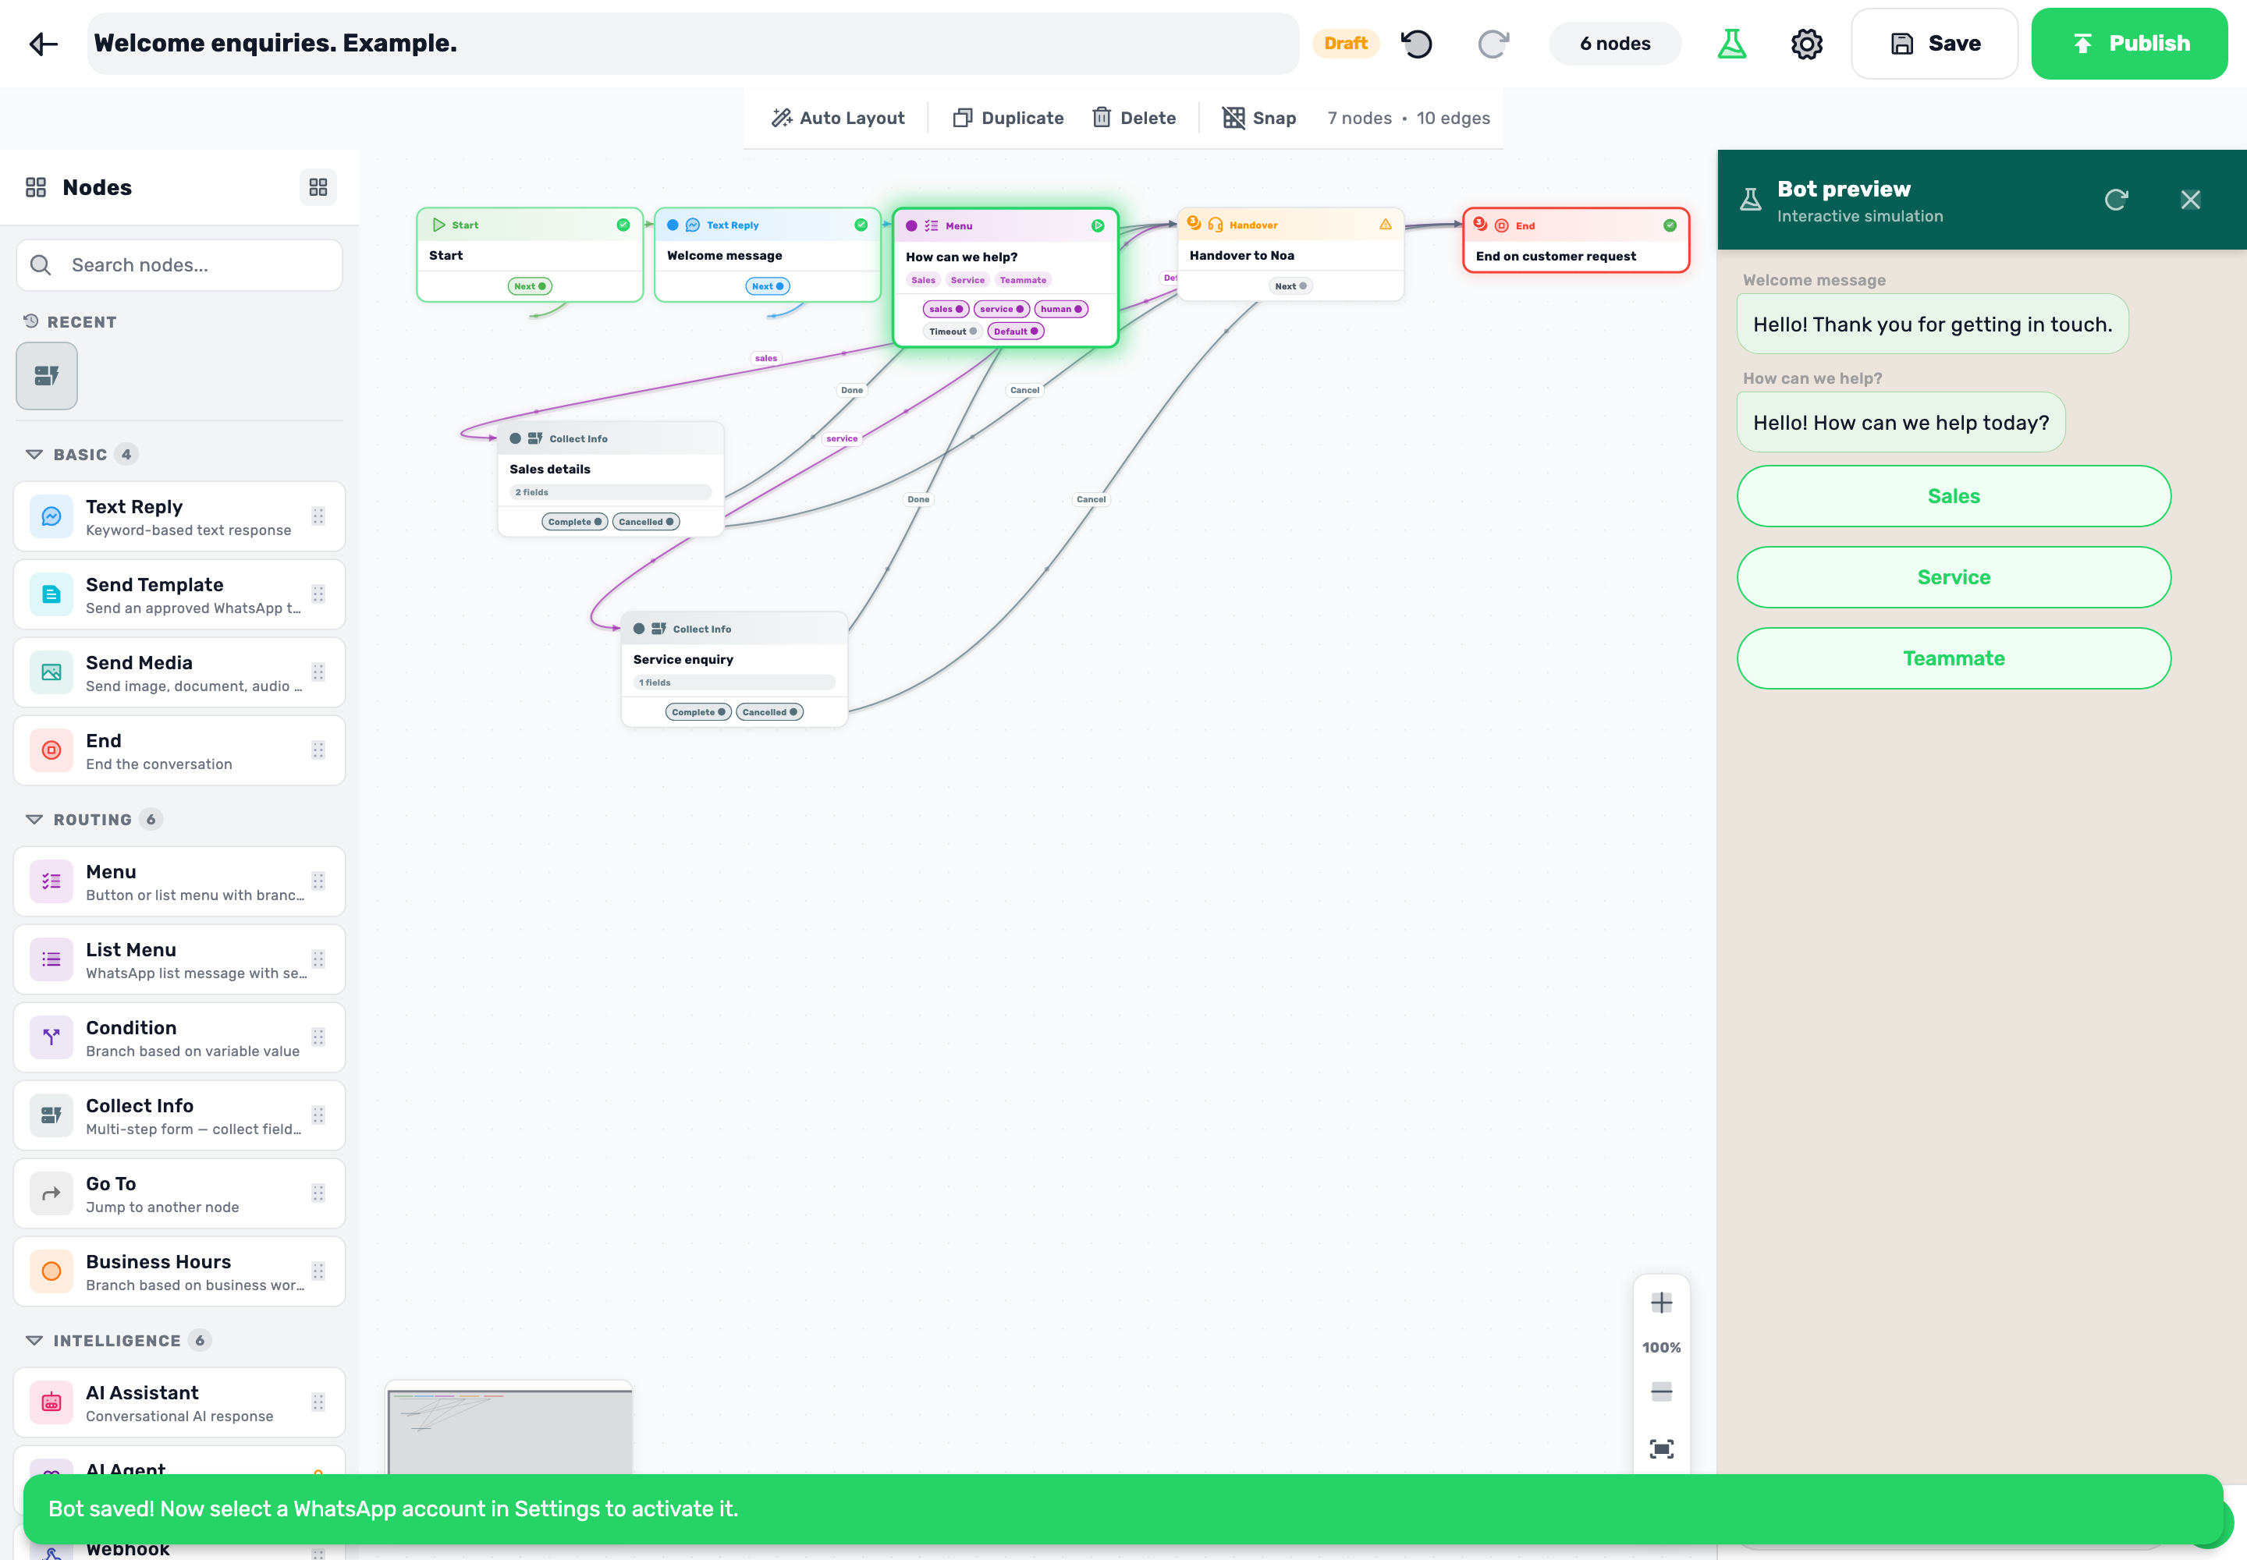Click Duplicate in the toolbar

pos(1008,119)
